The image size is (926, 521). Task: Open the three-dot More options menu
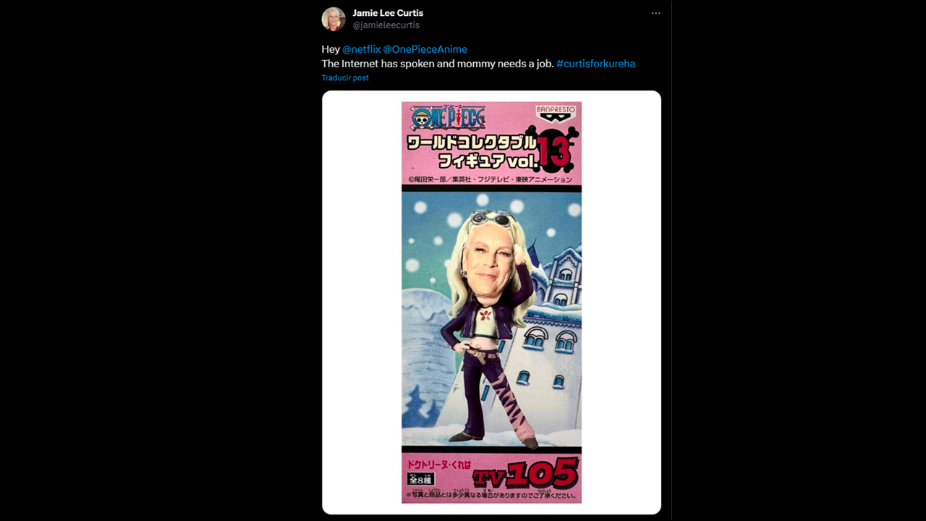coord(655,13)
